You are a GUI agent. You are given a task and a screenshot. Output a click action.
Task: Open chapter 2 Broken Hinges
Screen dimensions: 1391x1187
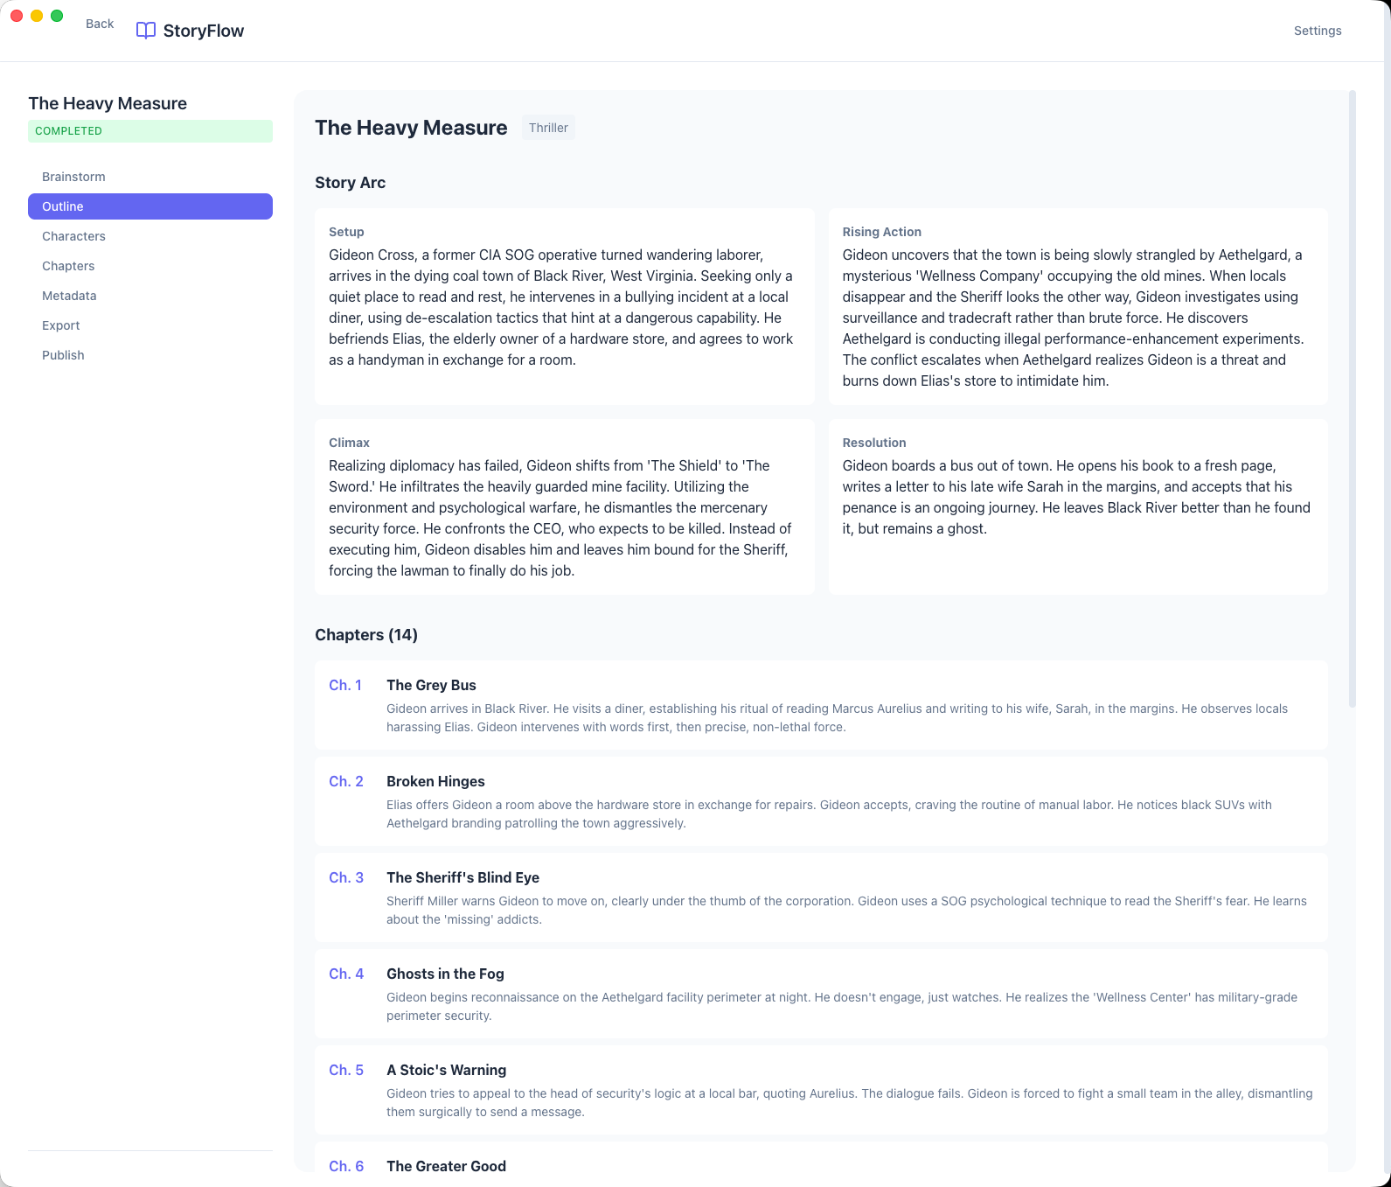[820, 801]
